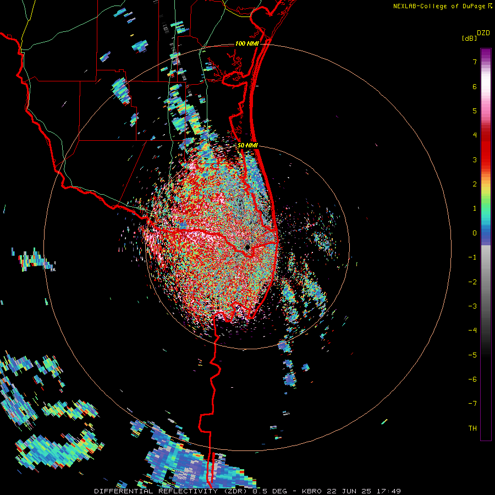Select the -7 scale value

click(472, 404)
